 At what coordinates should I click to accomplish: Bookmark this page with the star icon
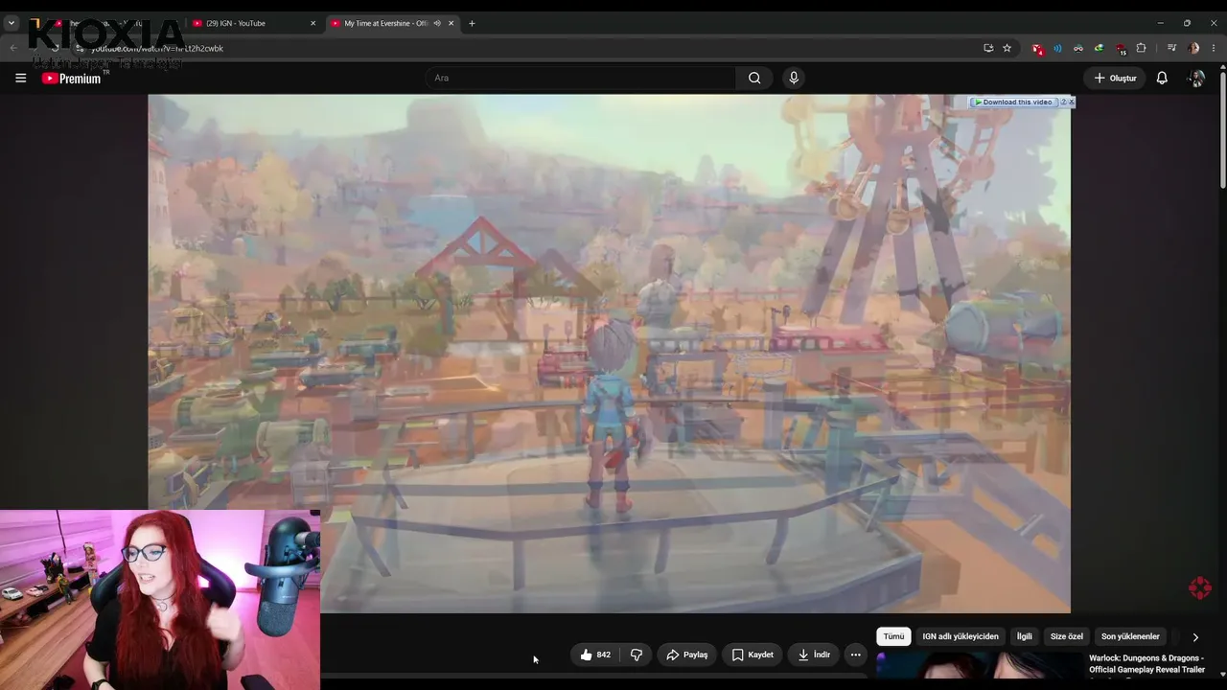click(1007, 48)
